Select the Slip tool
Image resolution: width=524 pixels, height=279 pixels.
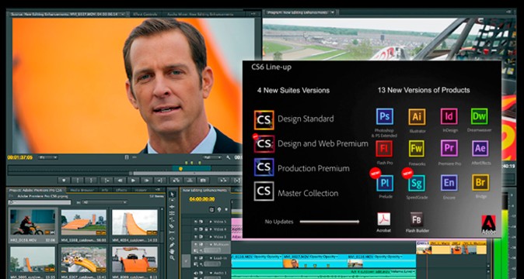172,232
